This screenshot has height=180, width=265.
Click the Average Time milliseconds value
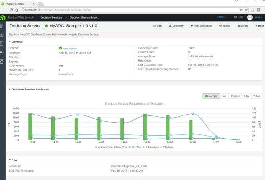[200, 57]
